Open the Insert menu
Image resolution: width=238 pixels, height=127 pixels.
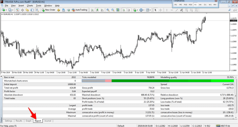[x=21, y=6]
